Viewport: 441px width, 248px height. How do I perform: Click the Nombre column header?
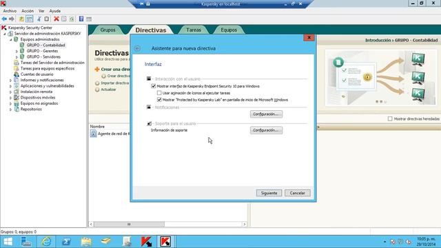[x=97, y=127]
